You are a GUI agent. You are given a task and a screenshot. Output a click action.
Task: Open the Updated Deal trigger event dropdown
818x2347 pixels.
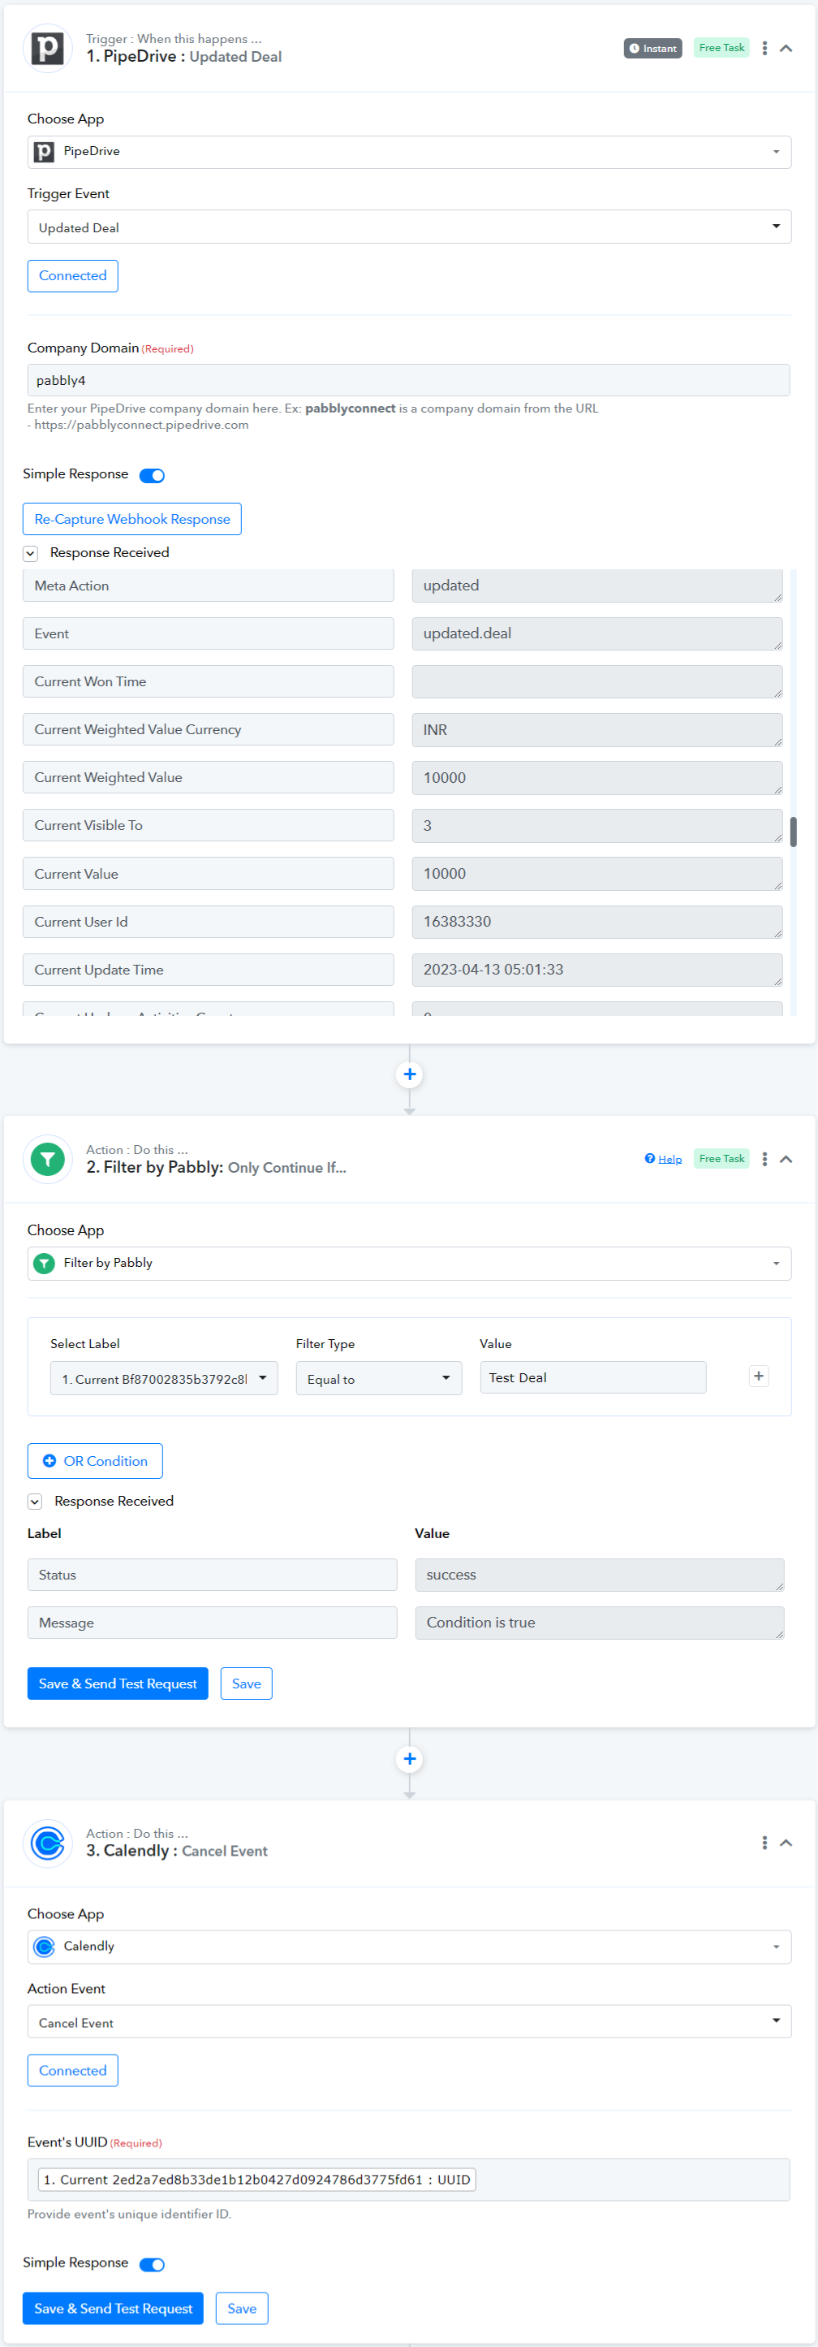(409, 227)
